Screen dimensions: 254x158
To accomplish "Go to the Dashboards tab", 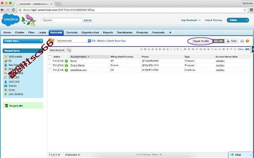I will pyautogui.click(x=125, y=32).
